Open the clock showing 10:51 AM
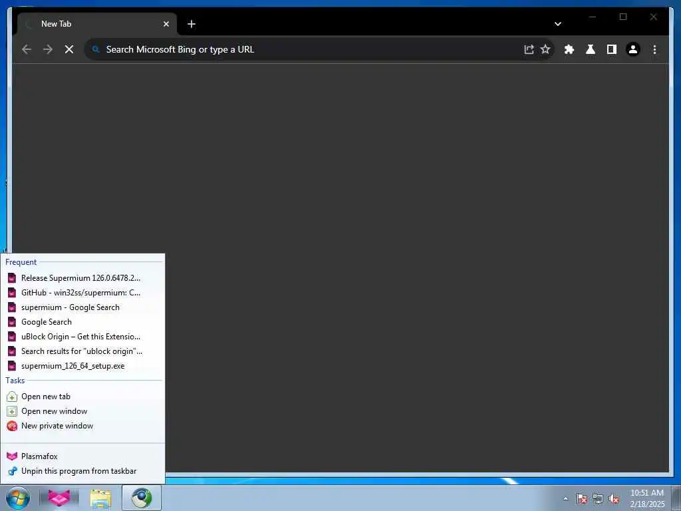The width and height of the screenshot is (681, 511). [647, 498]
